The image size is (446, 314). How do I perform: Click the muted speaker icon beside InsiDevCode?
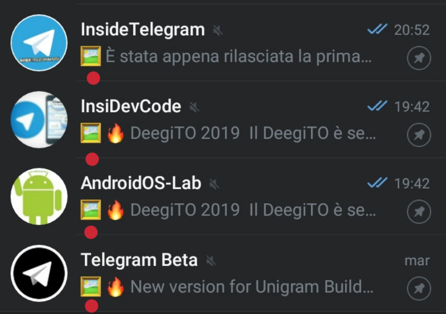coord(194,107)
